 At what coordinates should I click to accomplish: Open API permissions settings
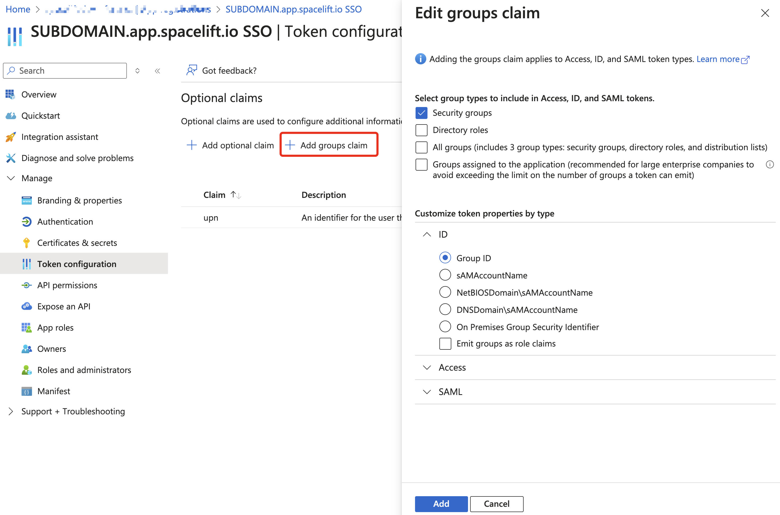pos(67,285)
